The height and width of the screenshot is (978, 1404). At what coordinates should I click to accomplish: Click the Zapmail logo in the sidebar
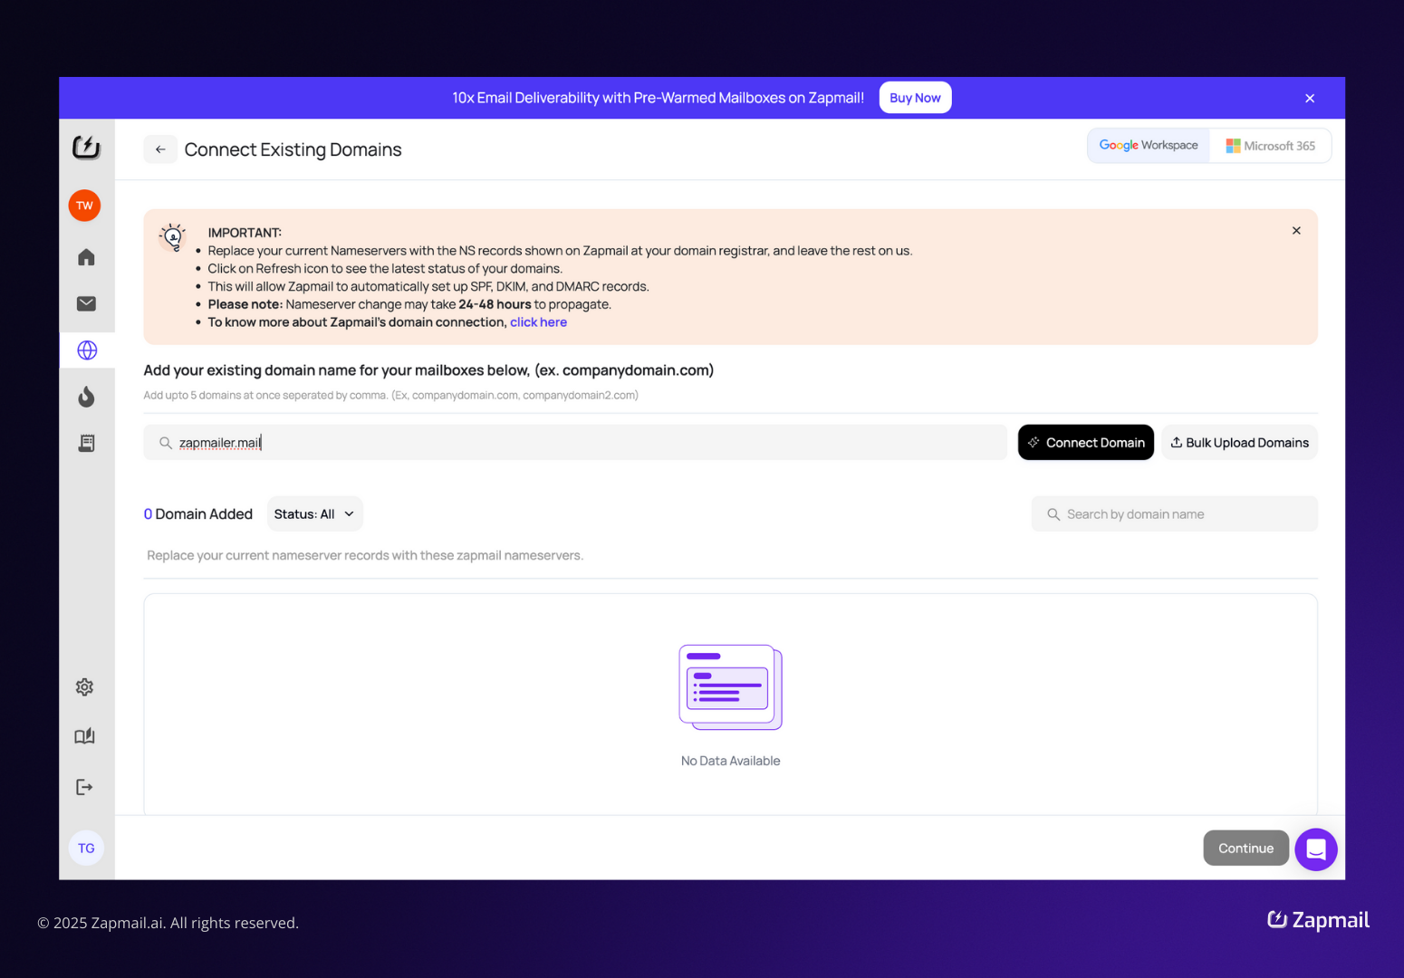(x=86, y=147)
